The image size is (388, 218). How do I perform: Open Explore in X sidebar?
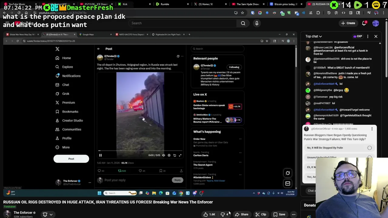click(x=64, y=67)
